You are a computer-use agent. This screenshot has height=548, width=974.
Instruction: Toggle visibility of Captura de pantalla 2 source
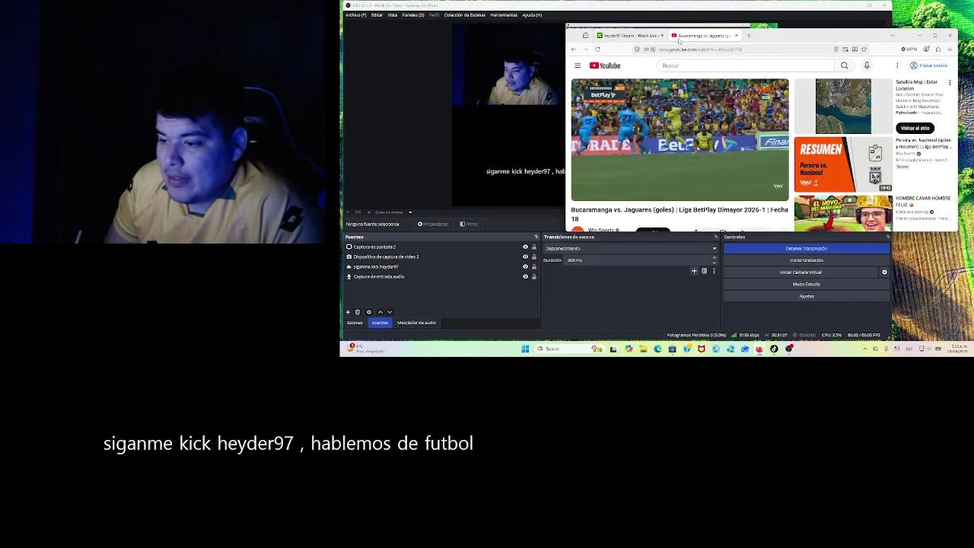tap(525, 247)
